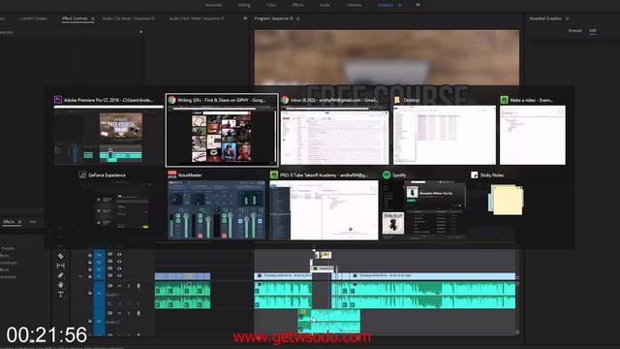Click the vertical zoom handle beside video tracks
Screen dimensions: 620x349
(x=517, y=278)
